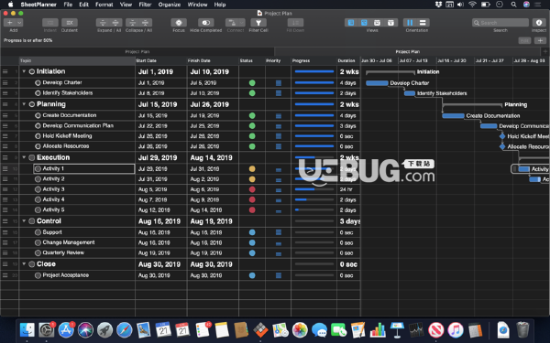
Task: Click the Add button in the toolbar
Action: click(10, 23)
